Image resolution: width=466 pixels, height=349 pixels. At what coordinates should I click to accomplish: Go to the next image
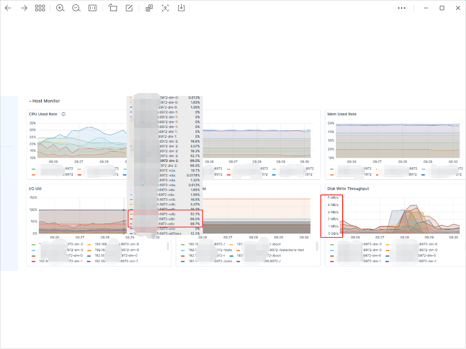tap(24, 8)
